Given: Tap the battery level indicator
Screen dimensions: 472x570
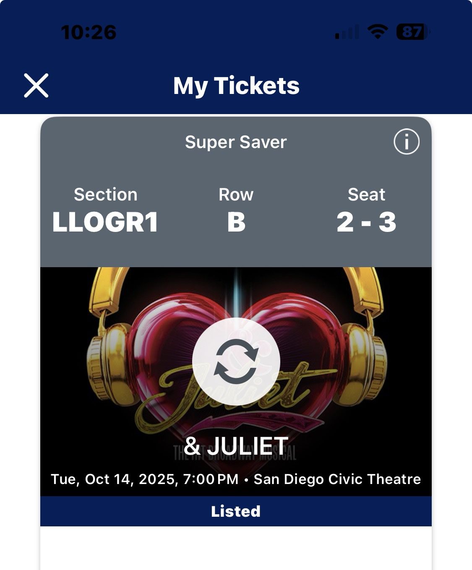Looking at the screenshot, I should (x=413, y=32).
